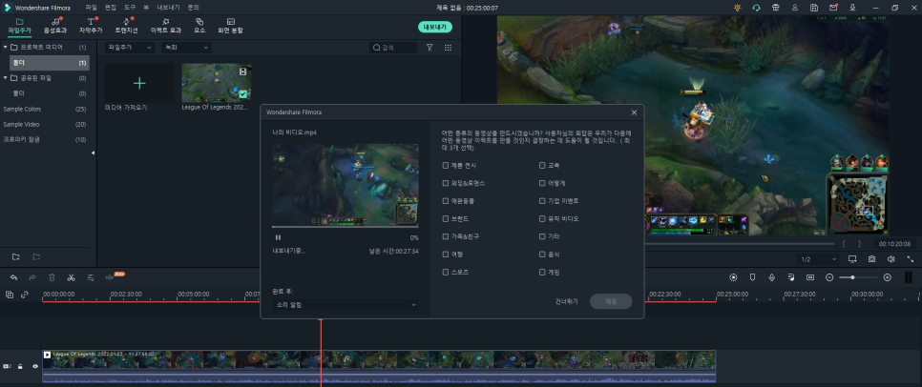Check the 제품 전시 checkbox
The width and height of the screenshot is (922, 387).
(446, 166)
